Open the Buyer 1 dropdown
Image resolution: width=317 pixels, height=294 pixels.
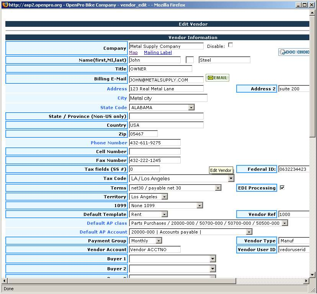[213, 259]
